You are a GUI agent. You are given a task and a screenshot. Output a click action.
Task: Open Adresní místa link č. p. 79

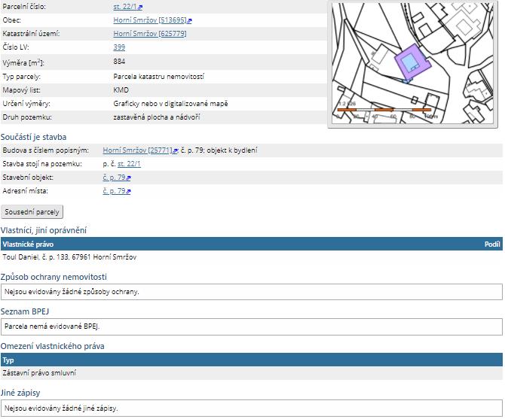coord(114,191)
